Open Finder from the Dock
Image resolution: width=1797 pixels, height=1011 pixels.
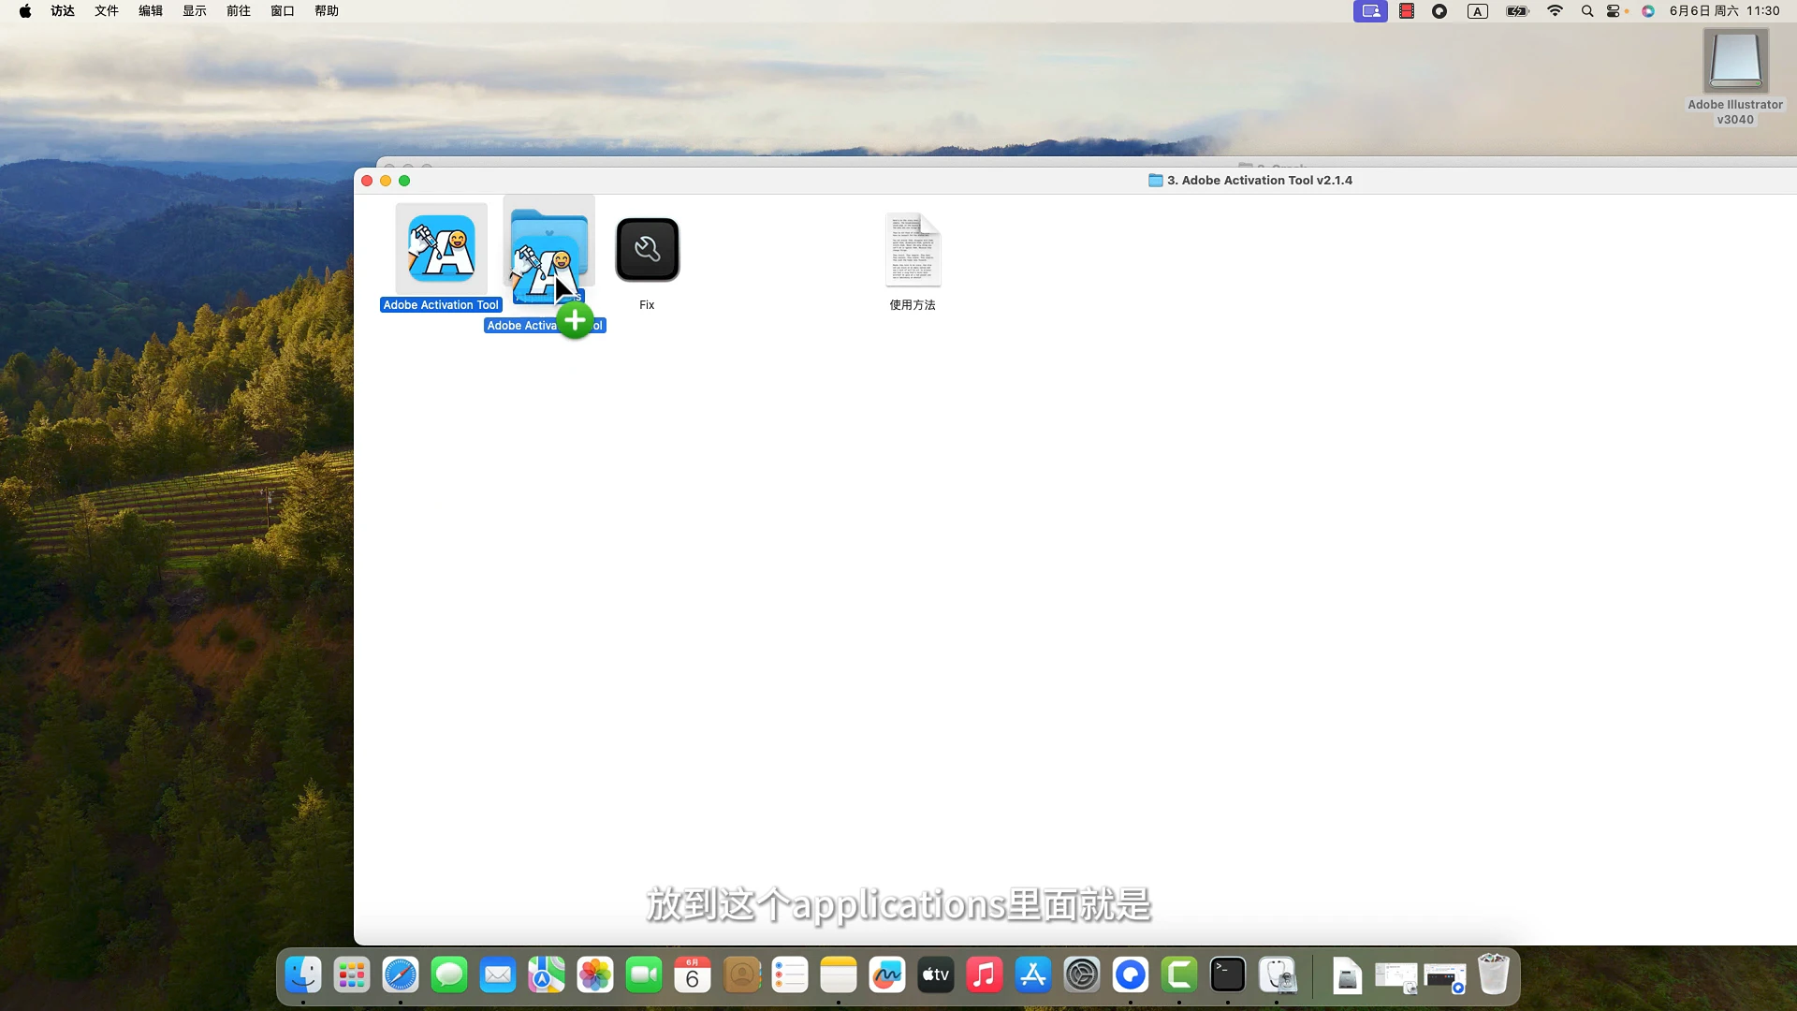tap(303, 975)
